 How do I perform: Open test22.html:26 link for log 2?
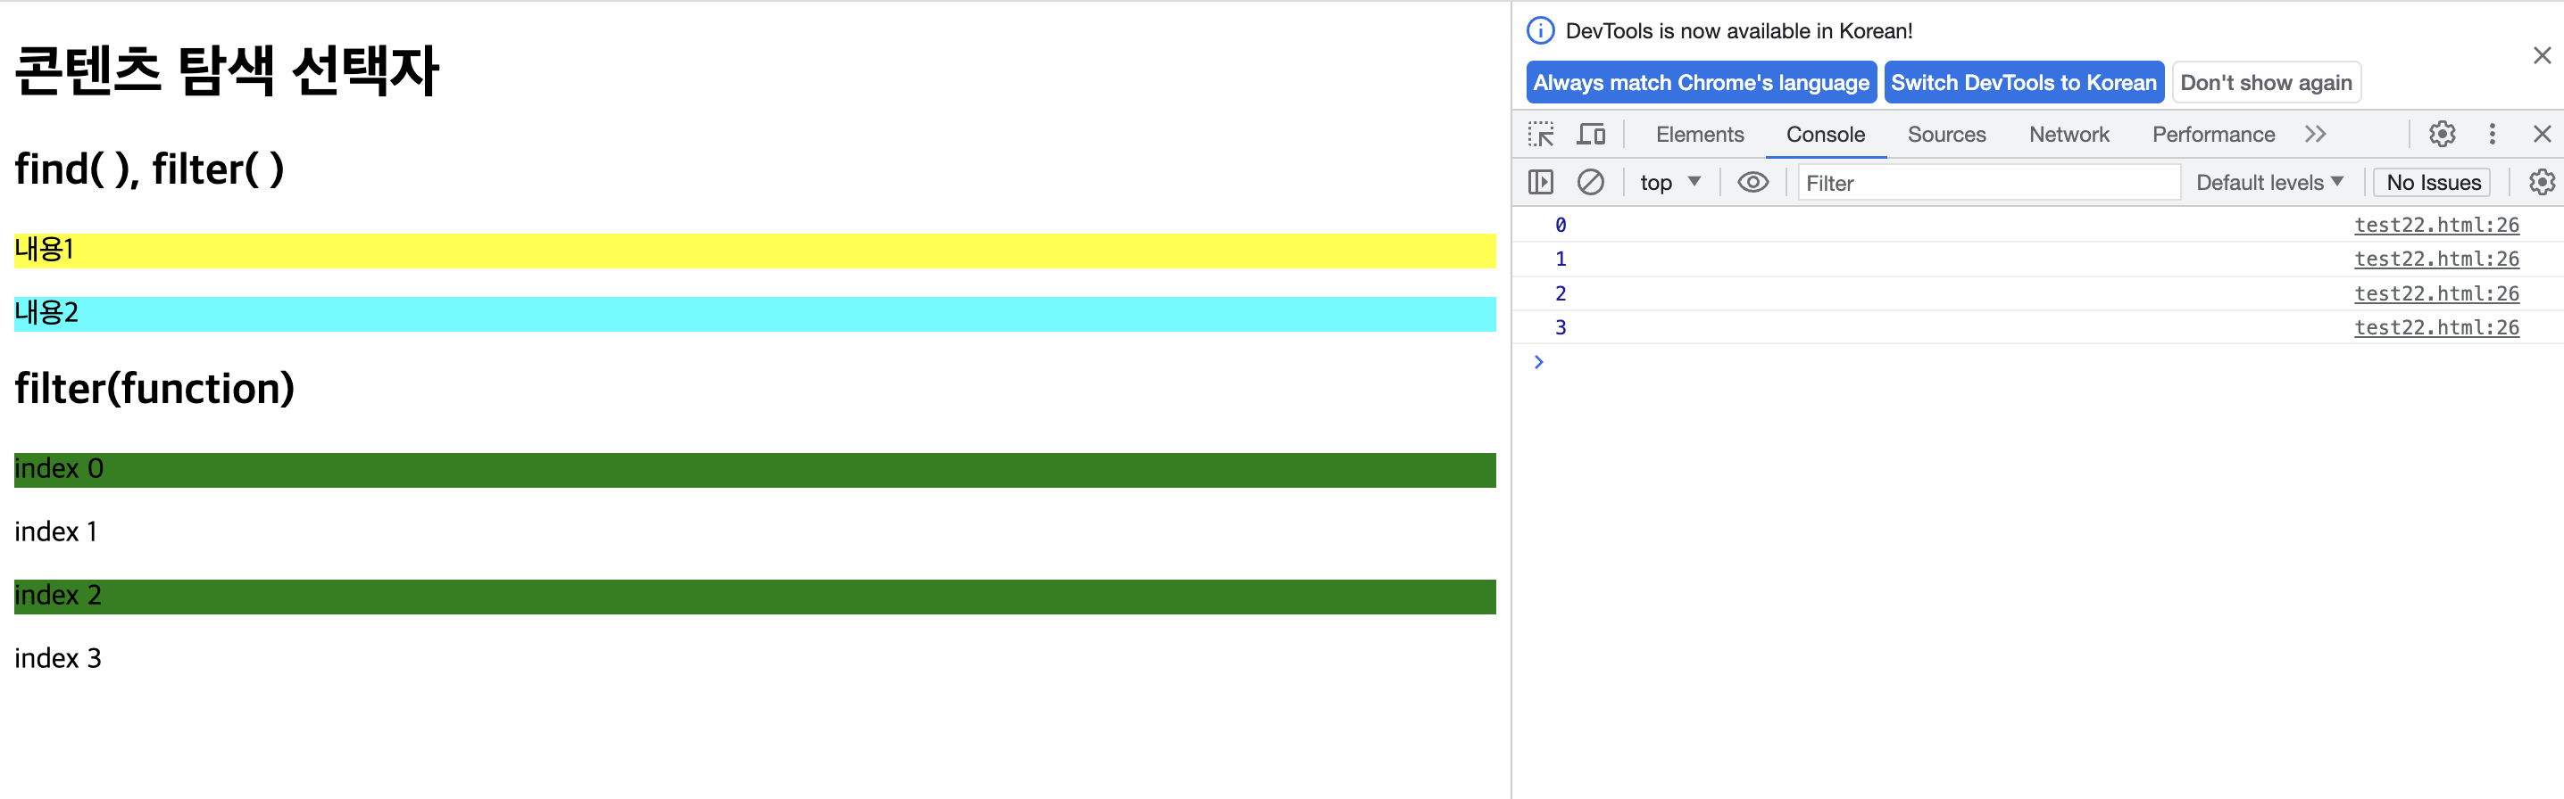click(x=2435, y=294)
